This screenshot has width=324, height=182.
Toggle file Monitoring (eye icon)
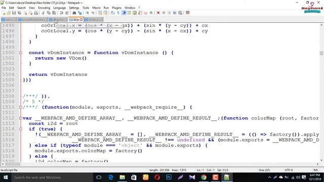tap(151, 13)
